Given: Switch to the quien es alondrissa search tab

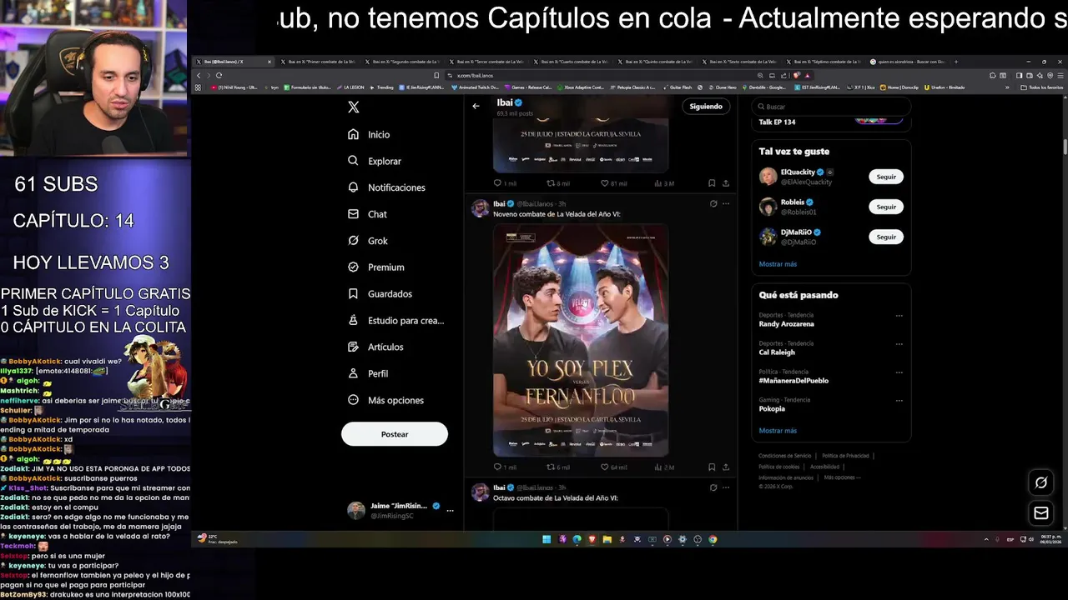Looking at the screenshot, I should pos(908,62).
